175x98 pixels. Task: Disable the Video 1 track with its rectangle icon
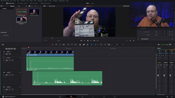(x=10, y=54)
